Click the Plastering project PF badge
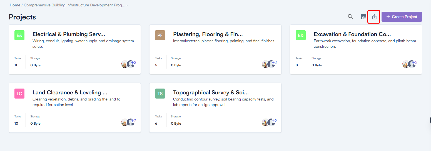The height and width of the screenshot is (151, 431). tap(160, 35)
